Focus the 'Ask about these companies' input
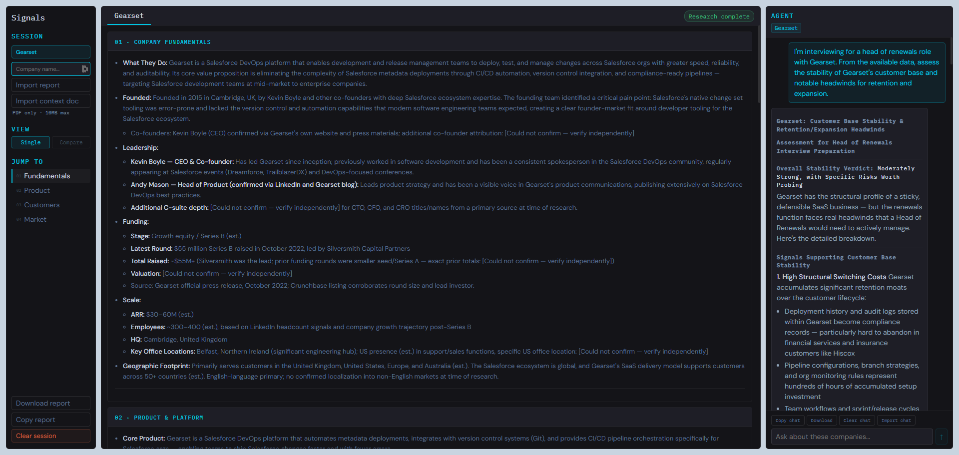Viewport: 959px width, 455px height. point(852,437)
